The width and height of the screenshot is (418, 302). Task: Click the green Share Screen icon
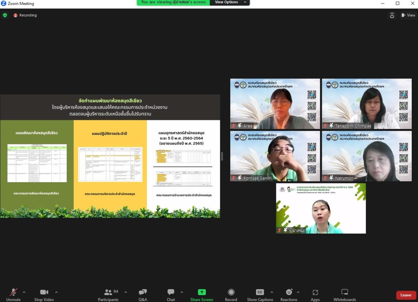202,292
